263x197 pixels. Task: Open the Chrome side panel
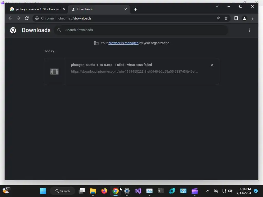click(236, 18)
